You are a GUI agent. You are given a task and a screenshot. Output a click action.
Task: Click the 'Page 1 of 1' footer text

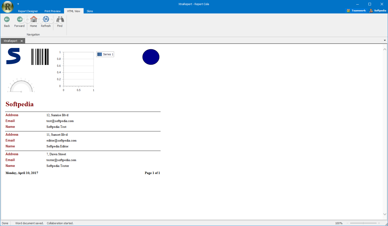coord(152,173)
